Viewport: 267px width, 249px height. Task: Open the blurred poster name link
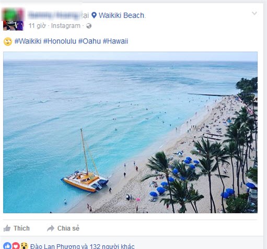click(54, 15)
